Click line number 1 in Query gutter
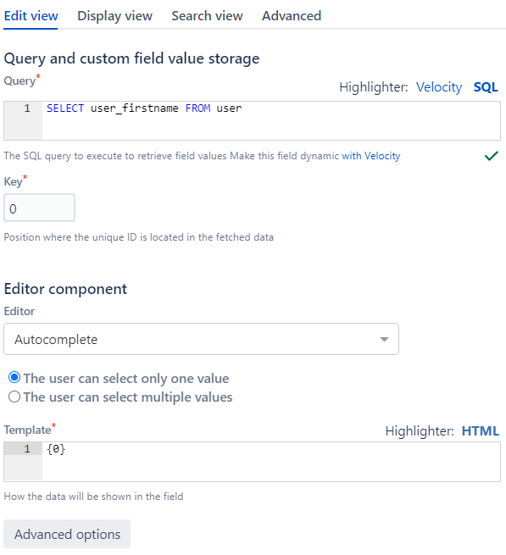Viewport: 506px width, 555px height. click(x=27, y=108)
